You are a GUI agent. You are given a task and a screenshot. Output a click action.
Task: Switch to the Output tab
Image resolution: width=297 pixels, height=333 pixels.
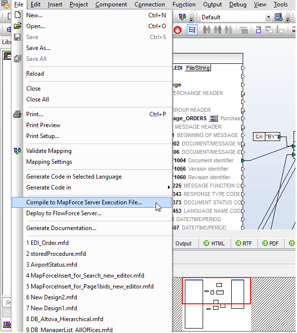click(183, 243)
